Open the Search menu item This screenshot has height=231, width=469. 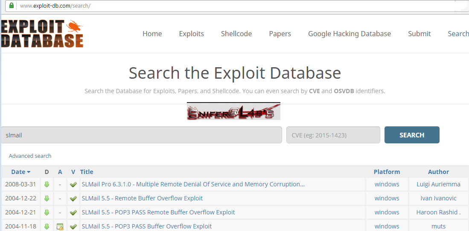coord(458,34)
